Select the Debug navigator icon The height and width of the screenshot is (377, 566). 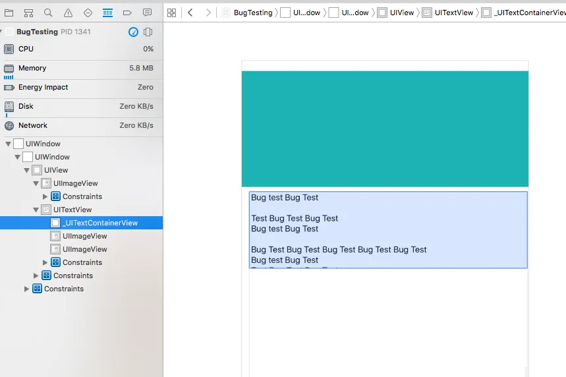pyautogui.click(x=107, y=13)
